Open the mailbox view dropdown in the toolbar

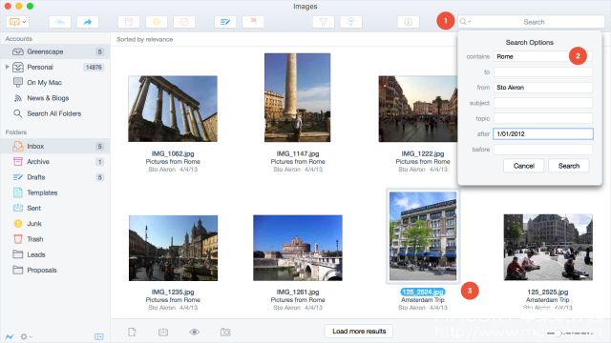pyautogui.click(x=17, y=22)
